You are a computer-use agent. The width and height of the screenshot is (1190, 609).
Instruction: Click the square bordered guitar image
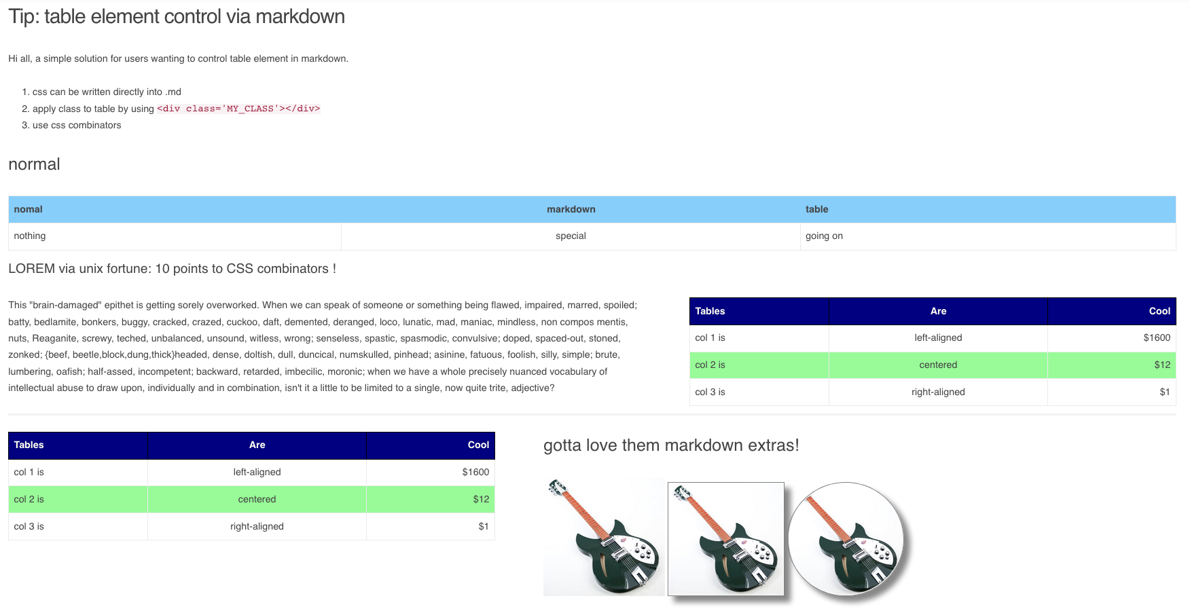click(x=726, y=538)
